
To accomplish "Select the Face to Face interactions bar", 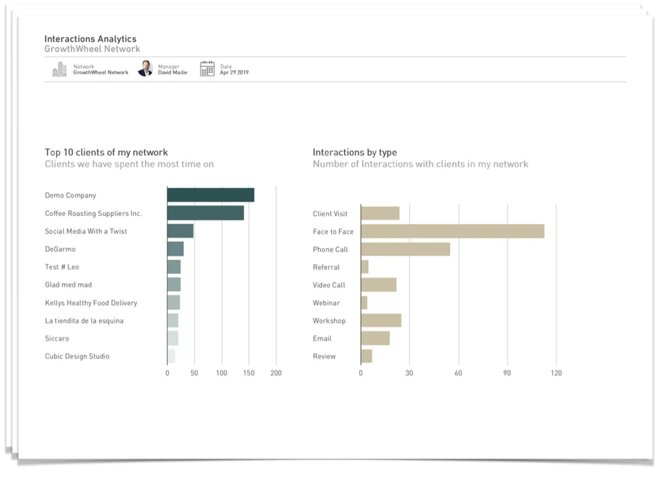I will coord(451,231).
